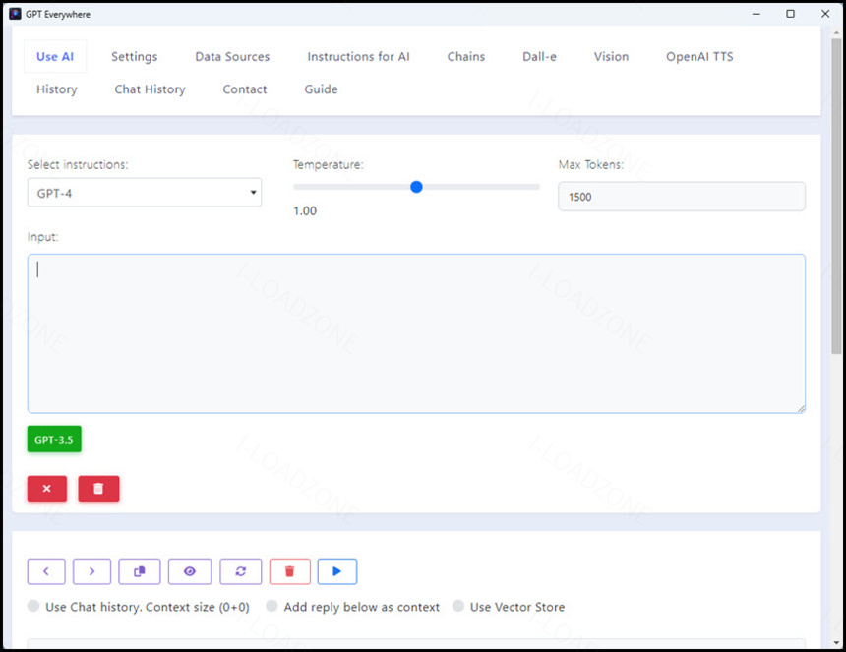Open the Dall-e tab

click(539, 57)
